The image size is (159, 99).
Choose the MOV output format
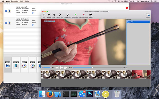pyautogui.click(x=8, y=65)
